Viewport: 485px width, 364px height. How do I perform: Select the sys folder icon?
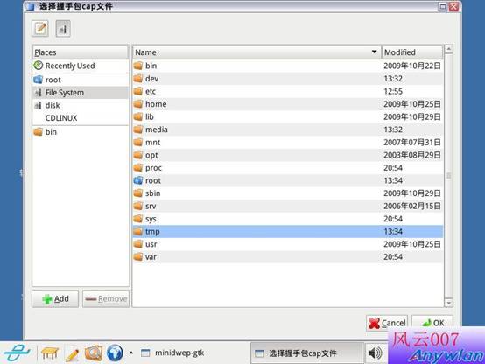click(x=138, y=219)
